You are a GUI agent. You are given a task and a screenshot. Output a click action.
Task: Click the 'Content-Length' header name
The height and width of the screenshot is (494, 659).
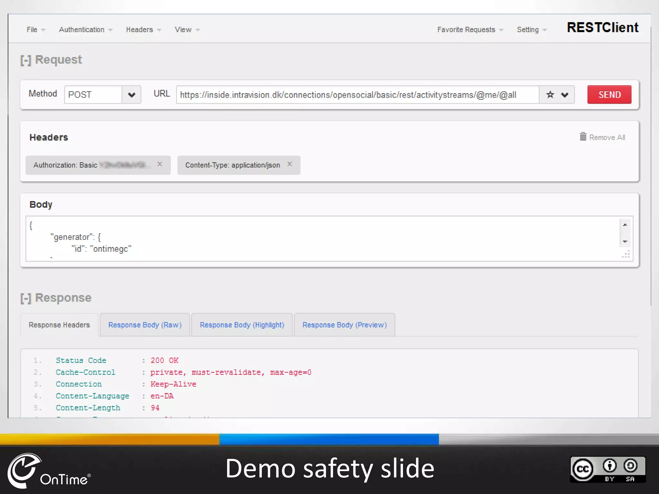(88, 408)
